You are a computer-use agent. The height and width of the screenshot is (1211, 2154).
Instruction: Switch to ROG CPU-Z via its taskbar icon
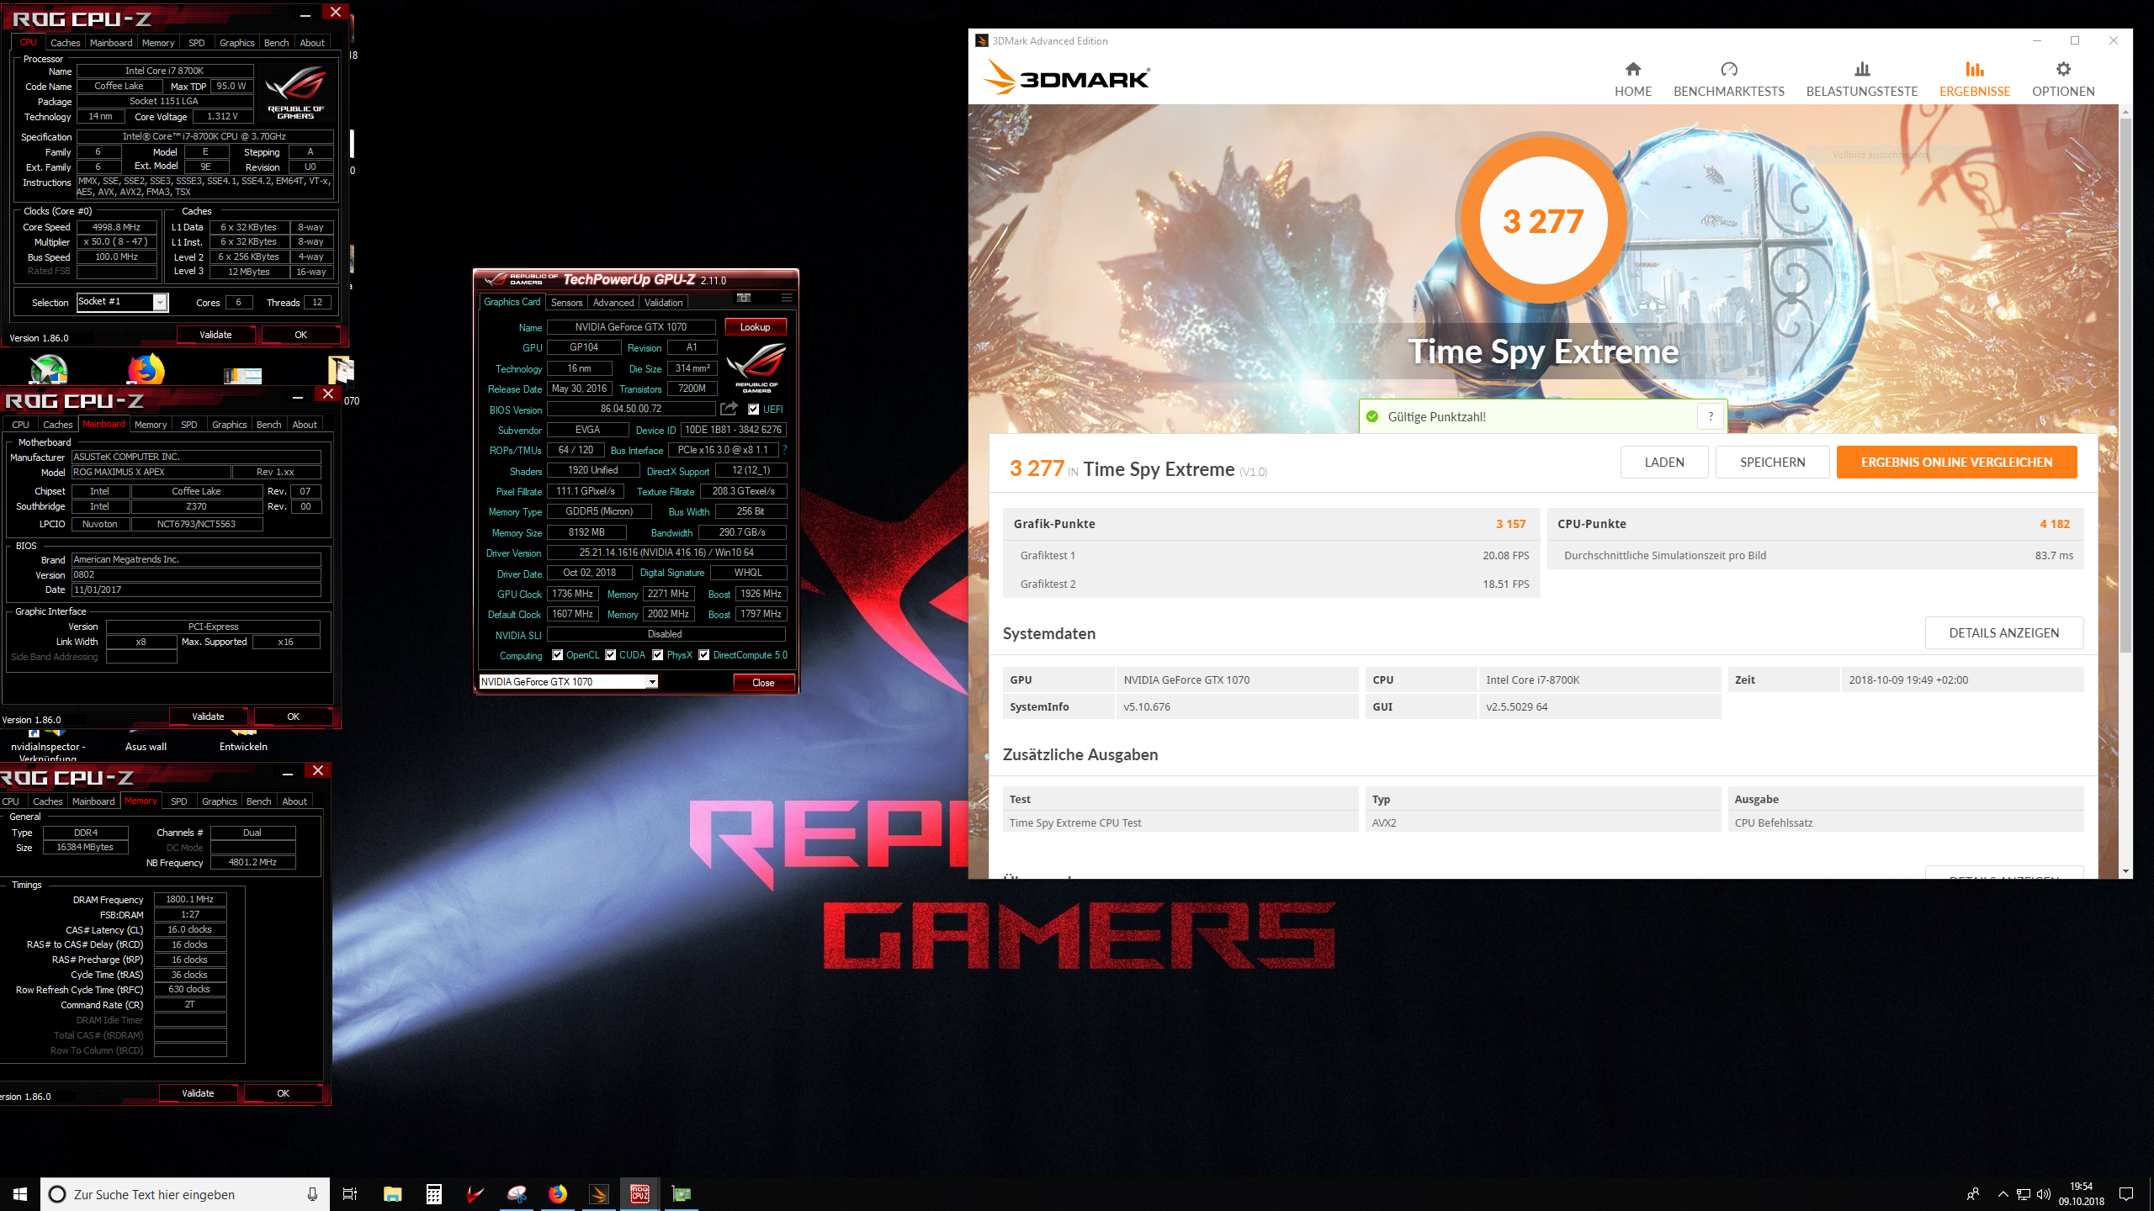pyautogui.click(x=640, y=1194)
